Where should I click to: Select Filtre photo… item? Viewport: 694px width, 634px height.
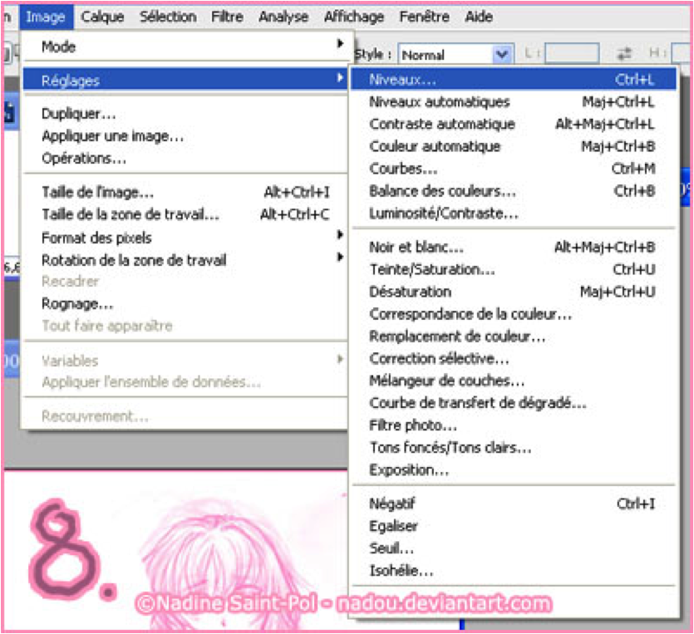[413, 425]
